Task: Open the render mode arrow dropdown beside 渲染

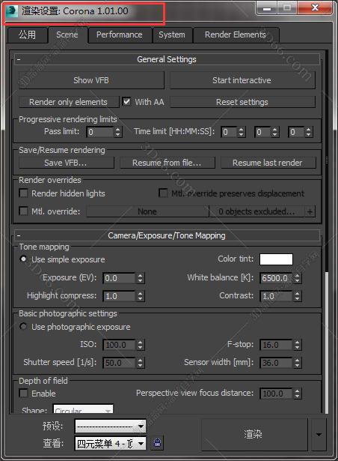Action: (x=319, y=434)
